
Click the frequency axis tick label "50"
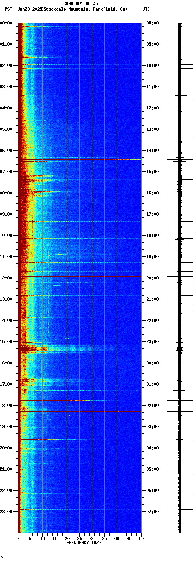[x=141, y=538]
